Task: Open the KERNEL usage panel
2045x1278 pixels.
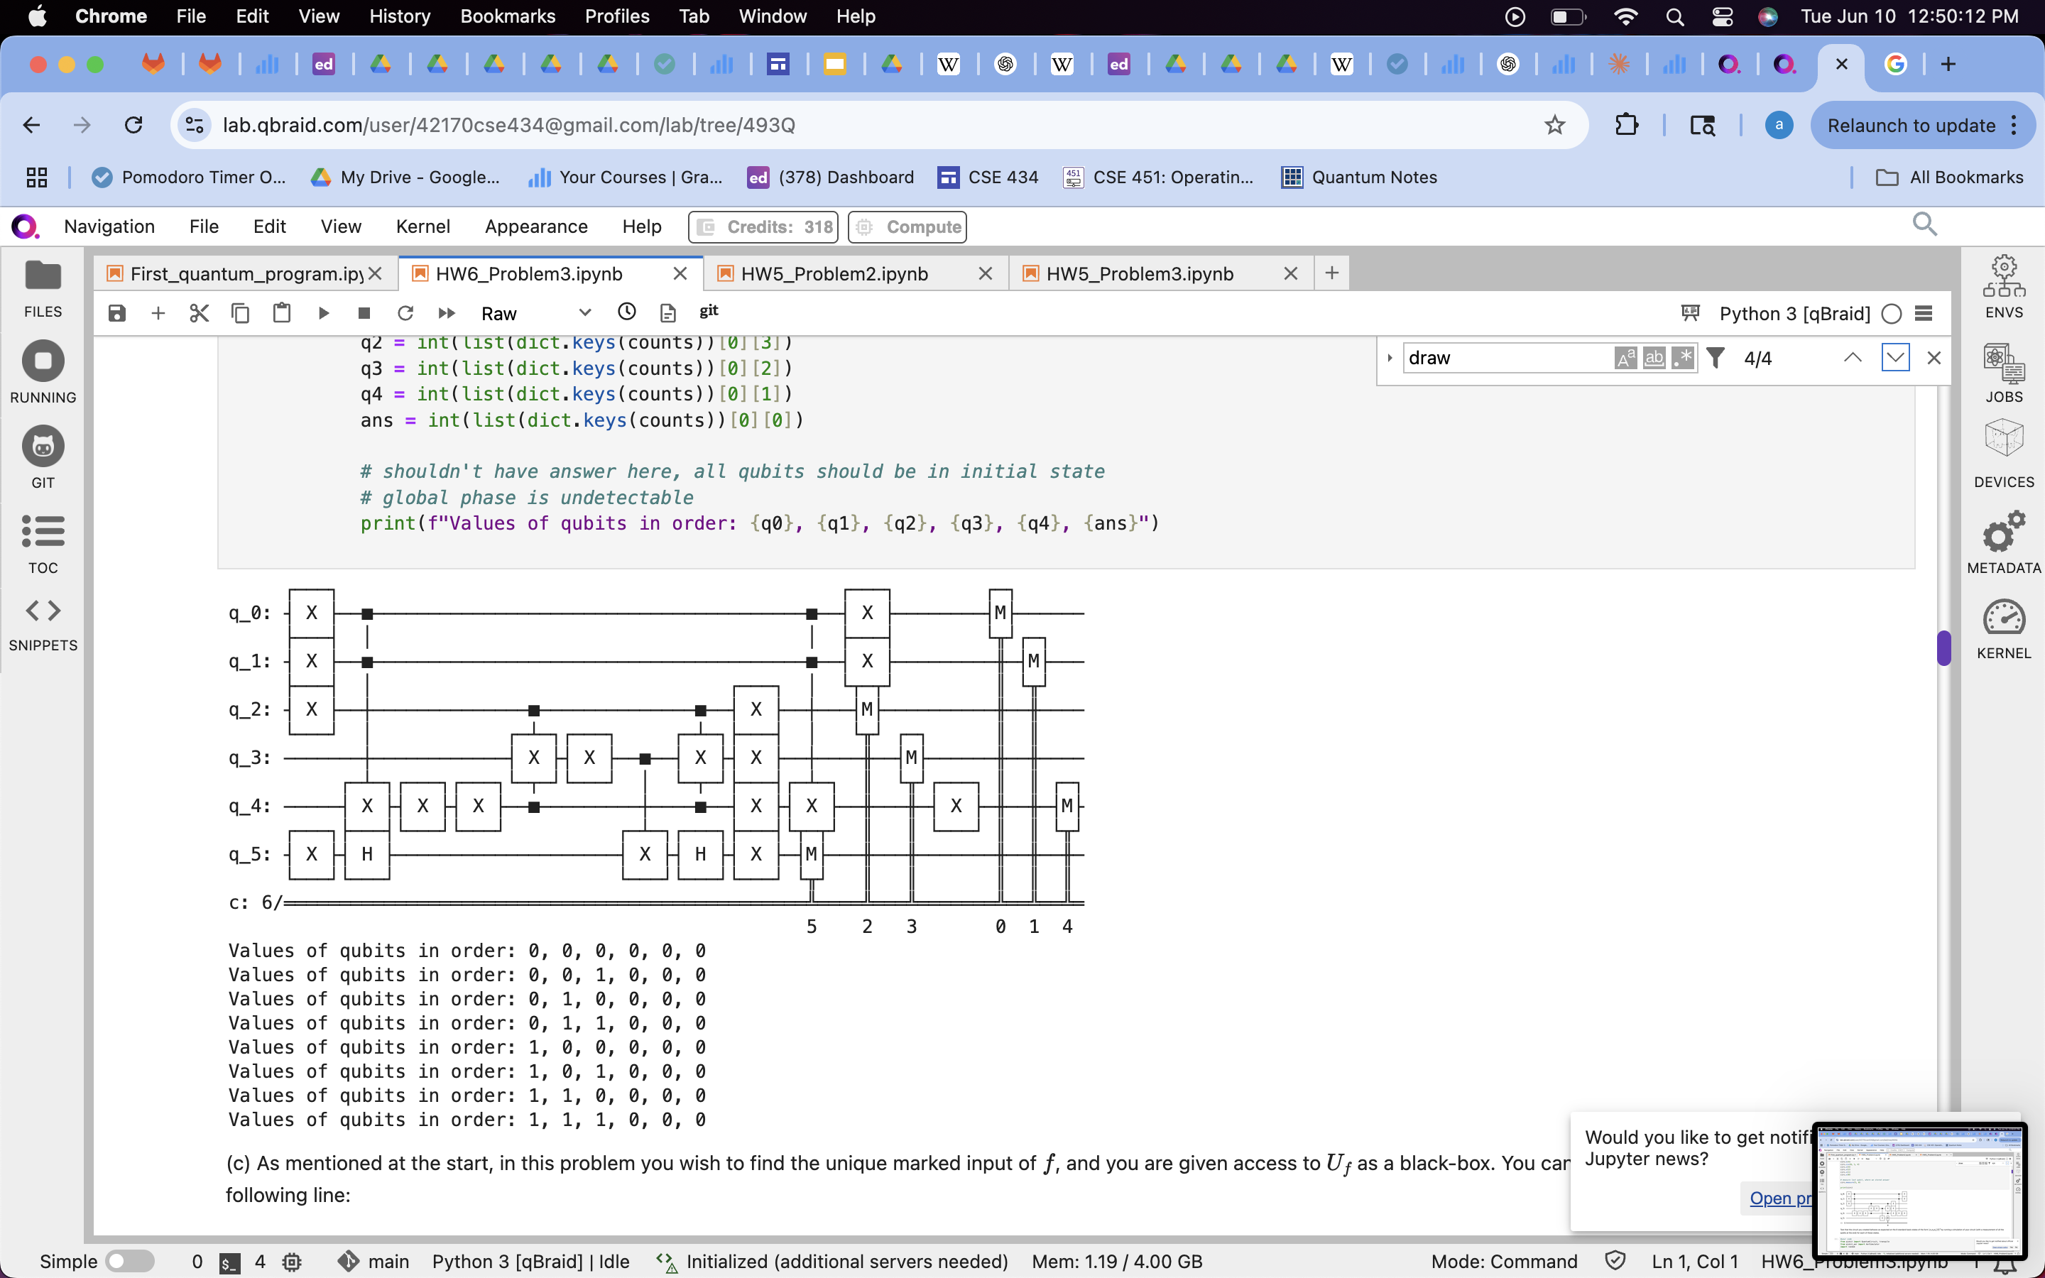Action: pyautogui.click(x=2004, y=629)
